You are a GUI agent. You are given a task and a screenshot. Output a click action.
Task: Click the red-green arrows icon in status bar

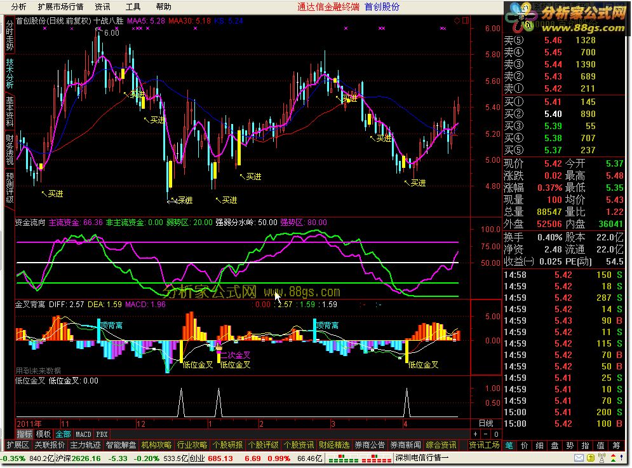coord(613,458)
